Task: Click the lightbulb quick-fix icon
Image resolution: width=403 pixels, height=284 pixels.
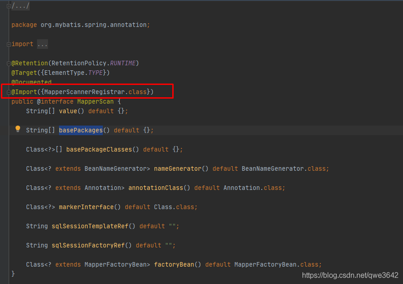Action: click(x=18, y=129)
